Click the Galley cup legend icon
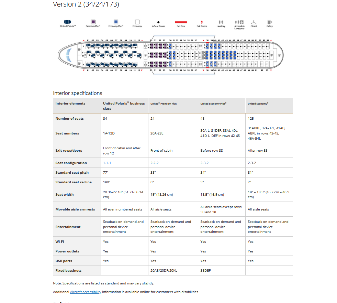This screenshot has height=303, width=337. pyautogui.click(x=270, y=22)
